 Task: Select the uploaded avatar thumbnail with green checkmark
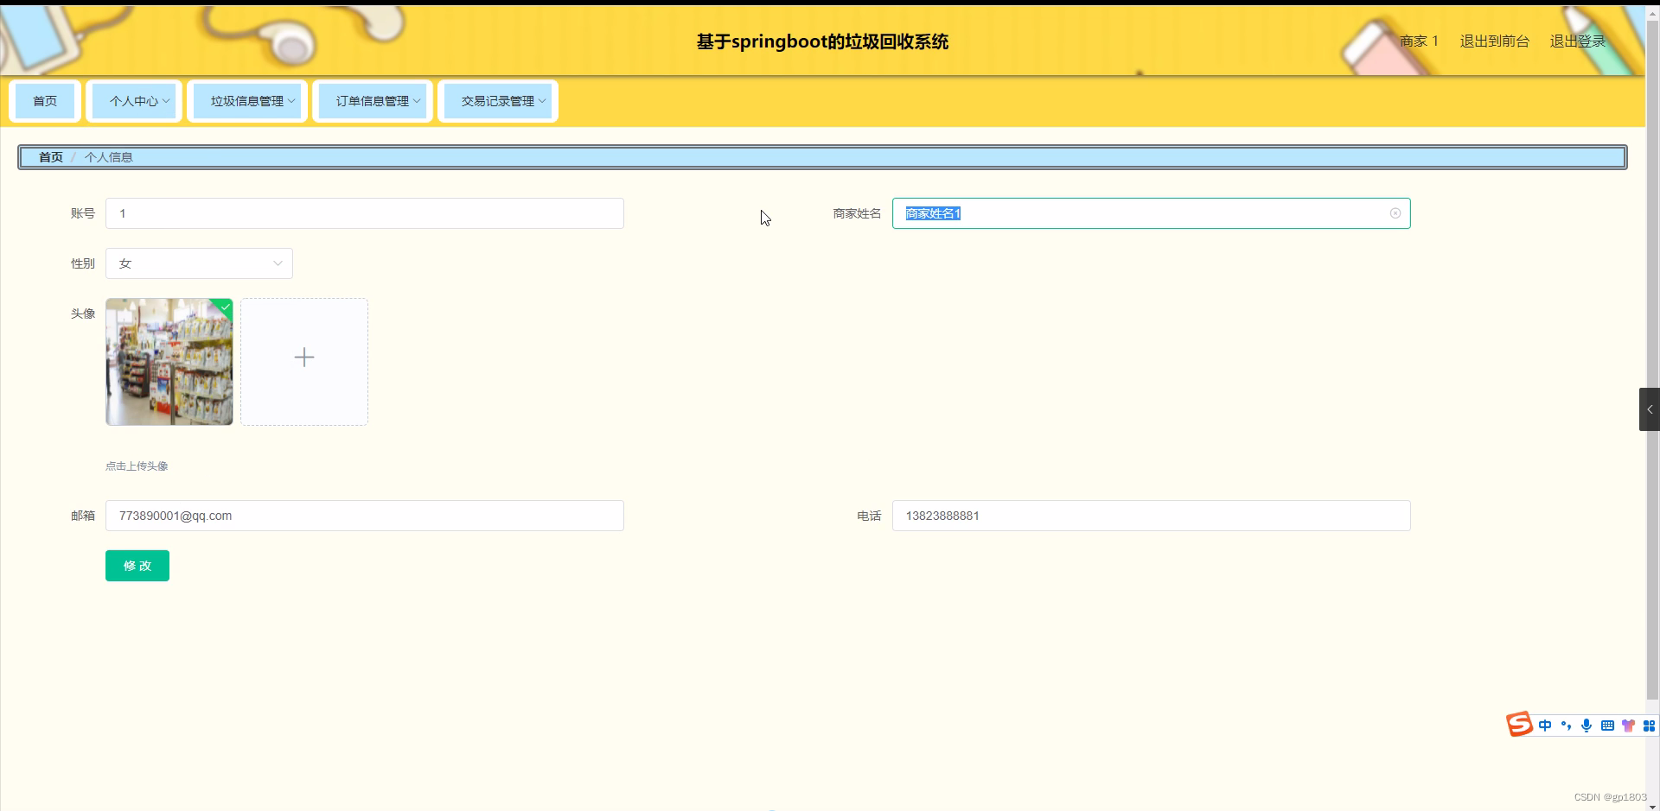(169, 361)
